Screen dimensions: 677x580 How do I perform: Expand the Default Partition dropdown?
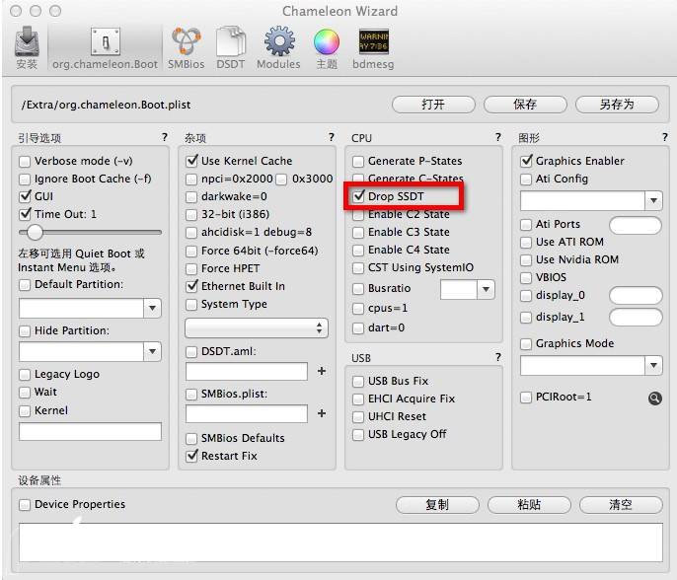pyautogui.click(x=152, y=308)
